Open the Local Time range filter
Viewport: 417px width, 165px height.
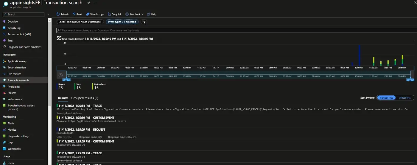(80, 22)
